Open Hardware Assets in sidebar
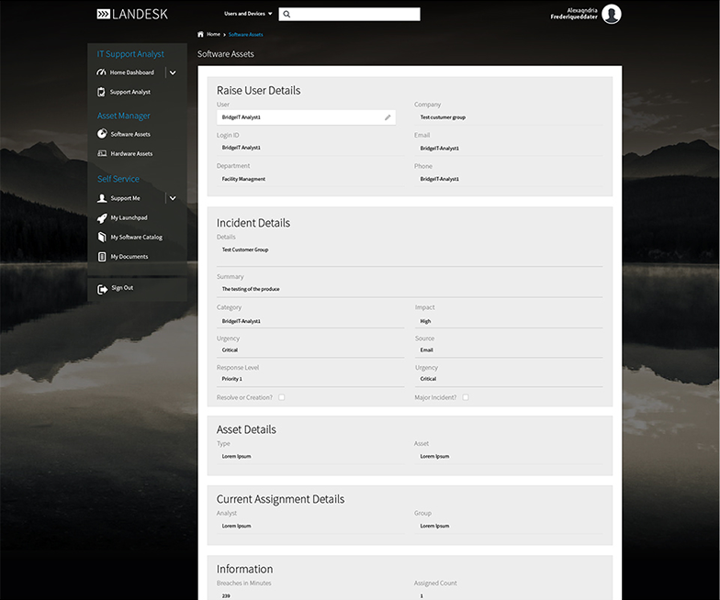The height and width of the screenshot is (600, 720). (131, 154)
